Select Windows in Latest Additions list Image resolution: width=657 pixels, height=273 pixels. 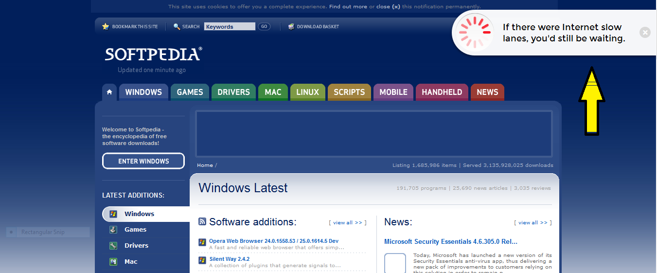coord(146,214)
